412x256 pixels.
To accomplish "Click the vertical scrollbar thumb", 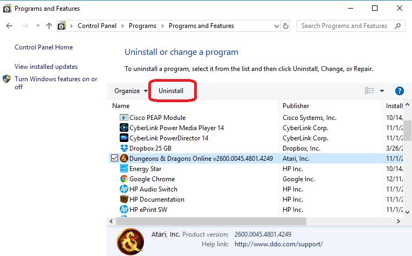I will 408,131.
